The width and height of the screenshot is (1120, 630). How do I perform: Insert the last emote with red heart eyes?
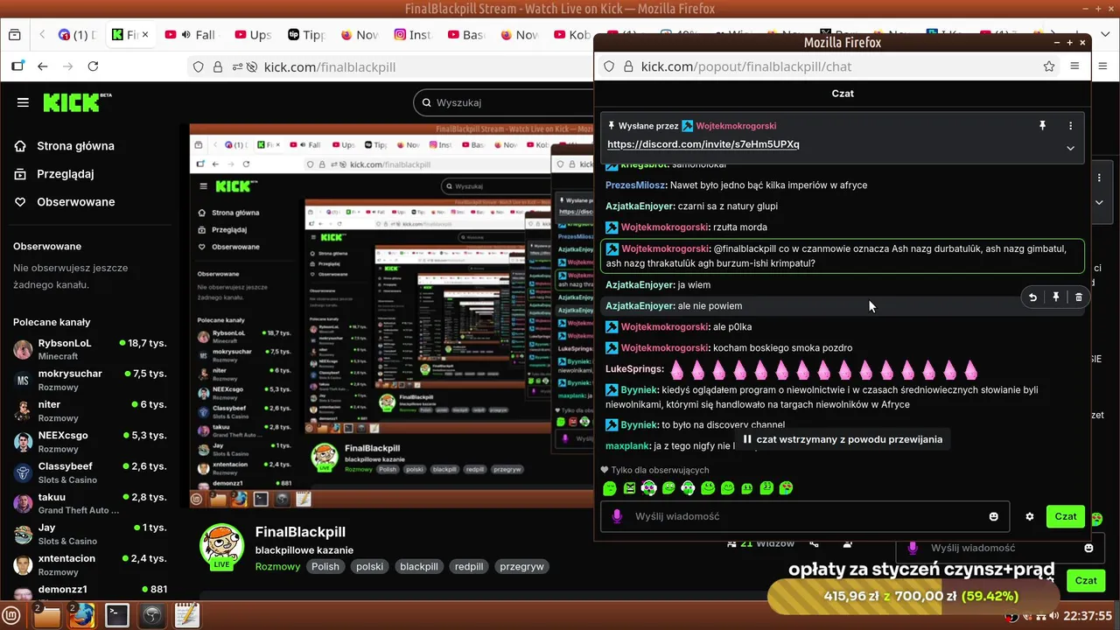pyautogui.click(x=786, y=488)
